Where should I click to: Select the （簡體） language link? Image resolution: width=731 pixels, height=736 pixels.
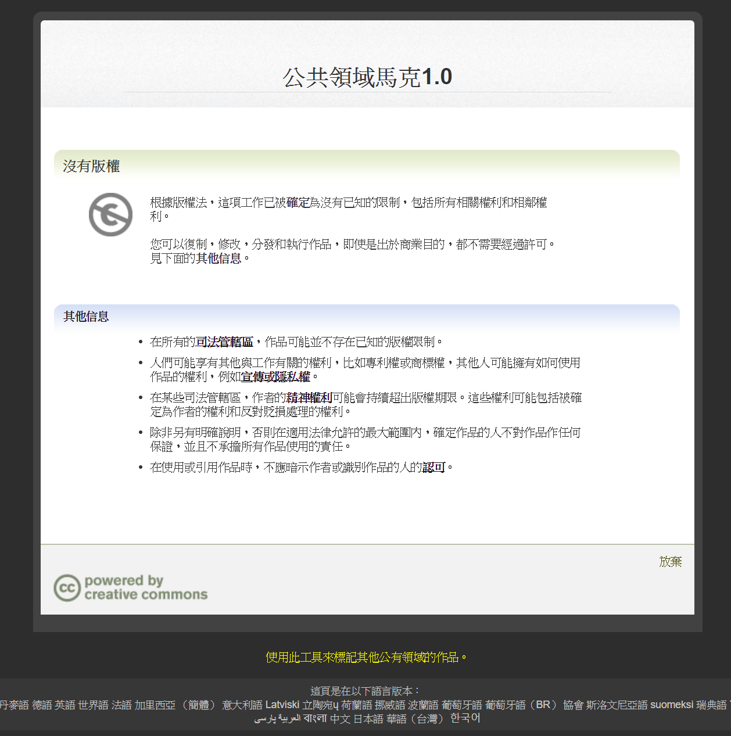tap(199, 705)
